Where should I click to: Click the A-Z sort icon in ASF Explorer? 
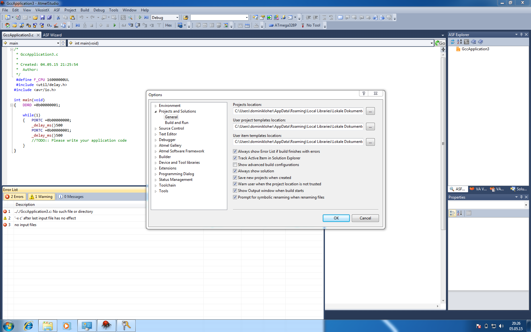click(x=459, y=42)
